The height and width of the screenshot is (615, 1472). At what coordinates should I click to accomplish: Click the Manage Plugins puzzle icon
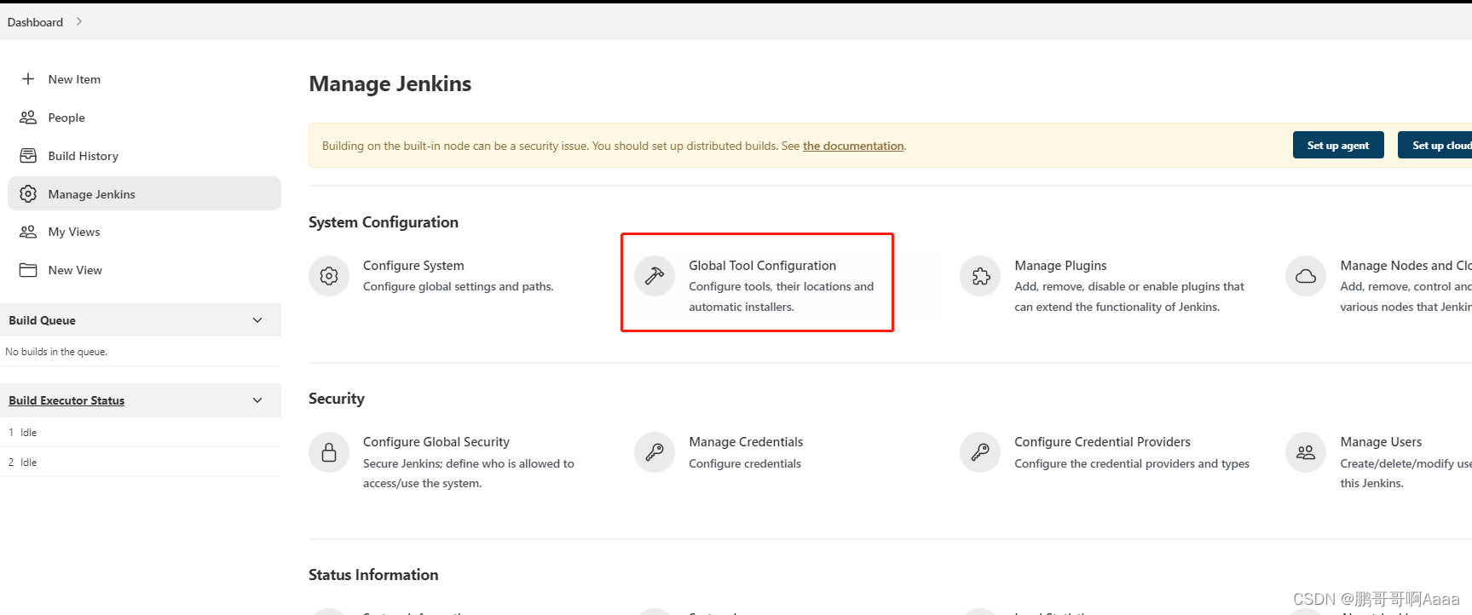(980, 276)
